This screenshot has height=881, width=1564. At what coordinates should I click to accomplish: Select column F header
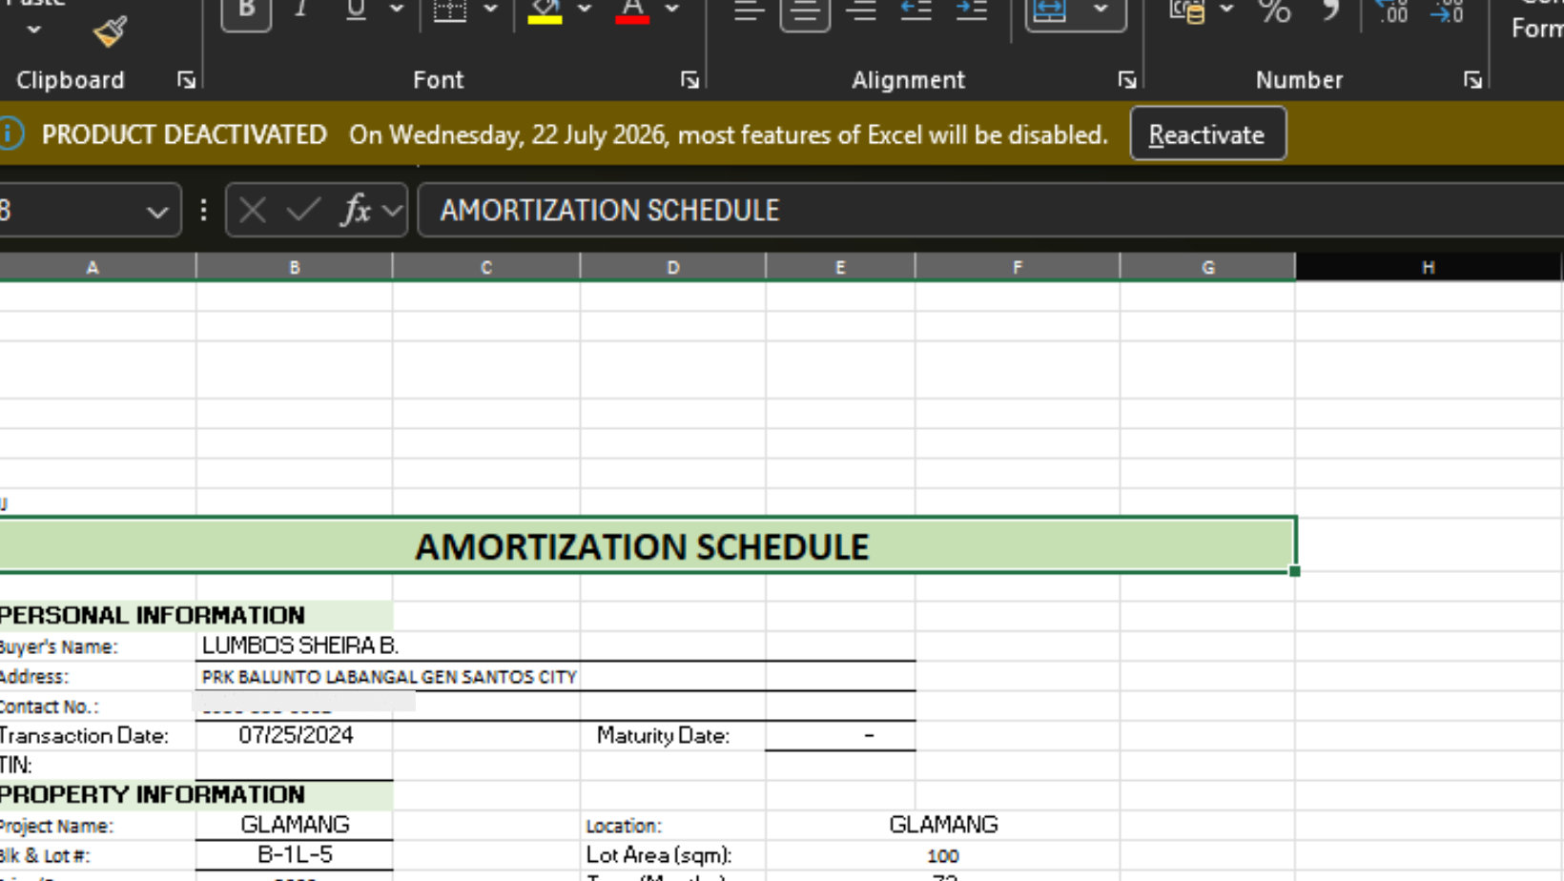click(1018, 267)
